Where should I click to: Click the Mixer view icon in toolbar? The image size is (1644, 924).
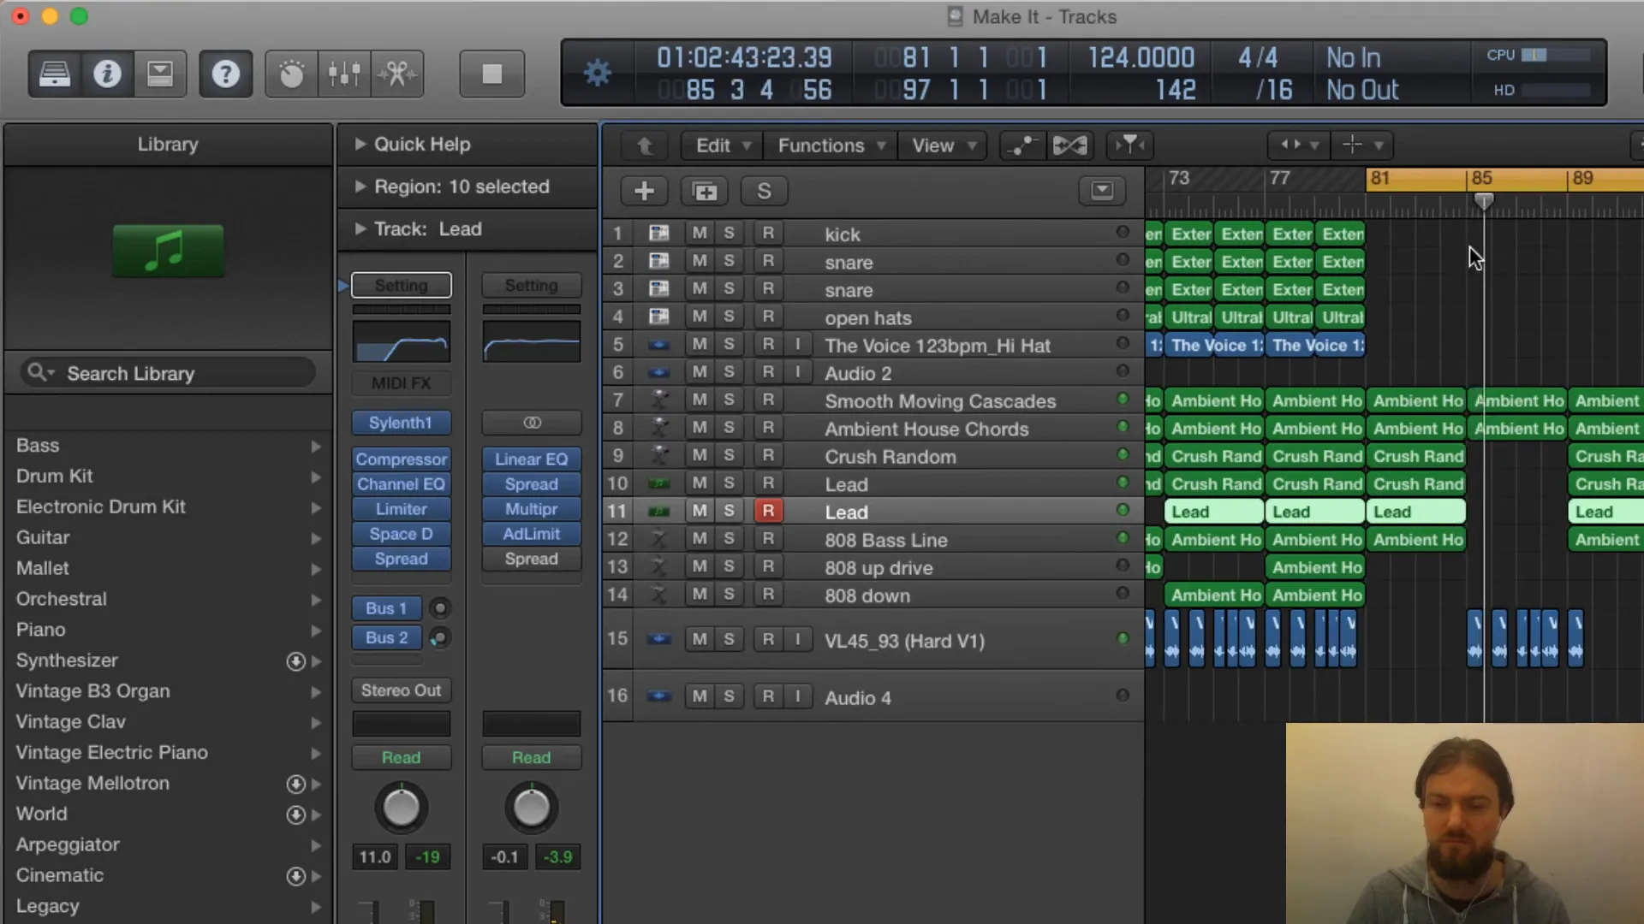(x=343, y=72)
